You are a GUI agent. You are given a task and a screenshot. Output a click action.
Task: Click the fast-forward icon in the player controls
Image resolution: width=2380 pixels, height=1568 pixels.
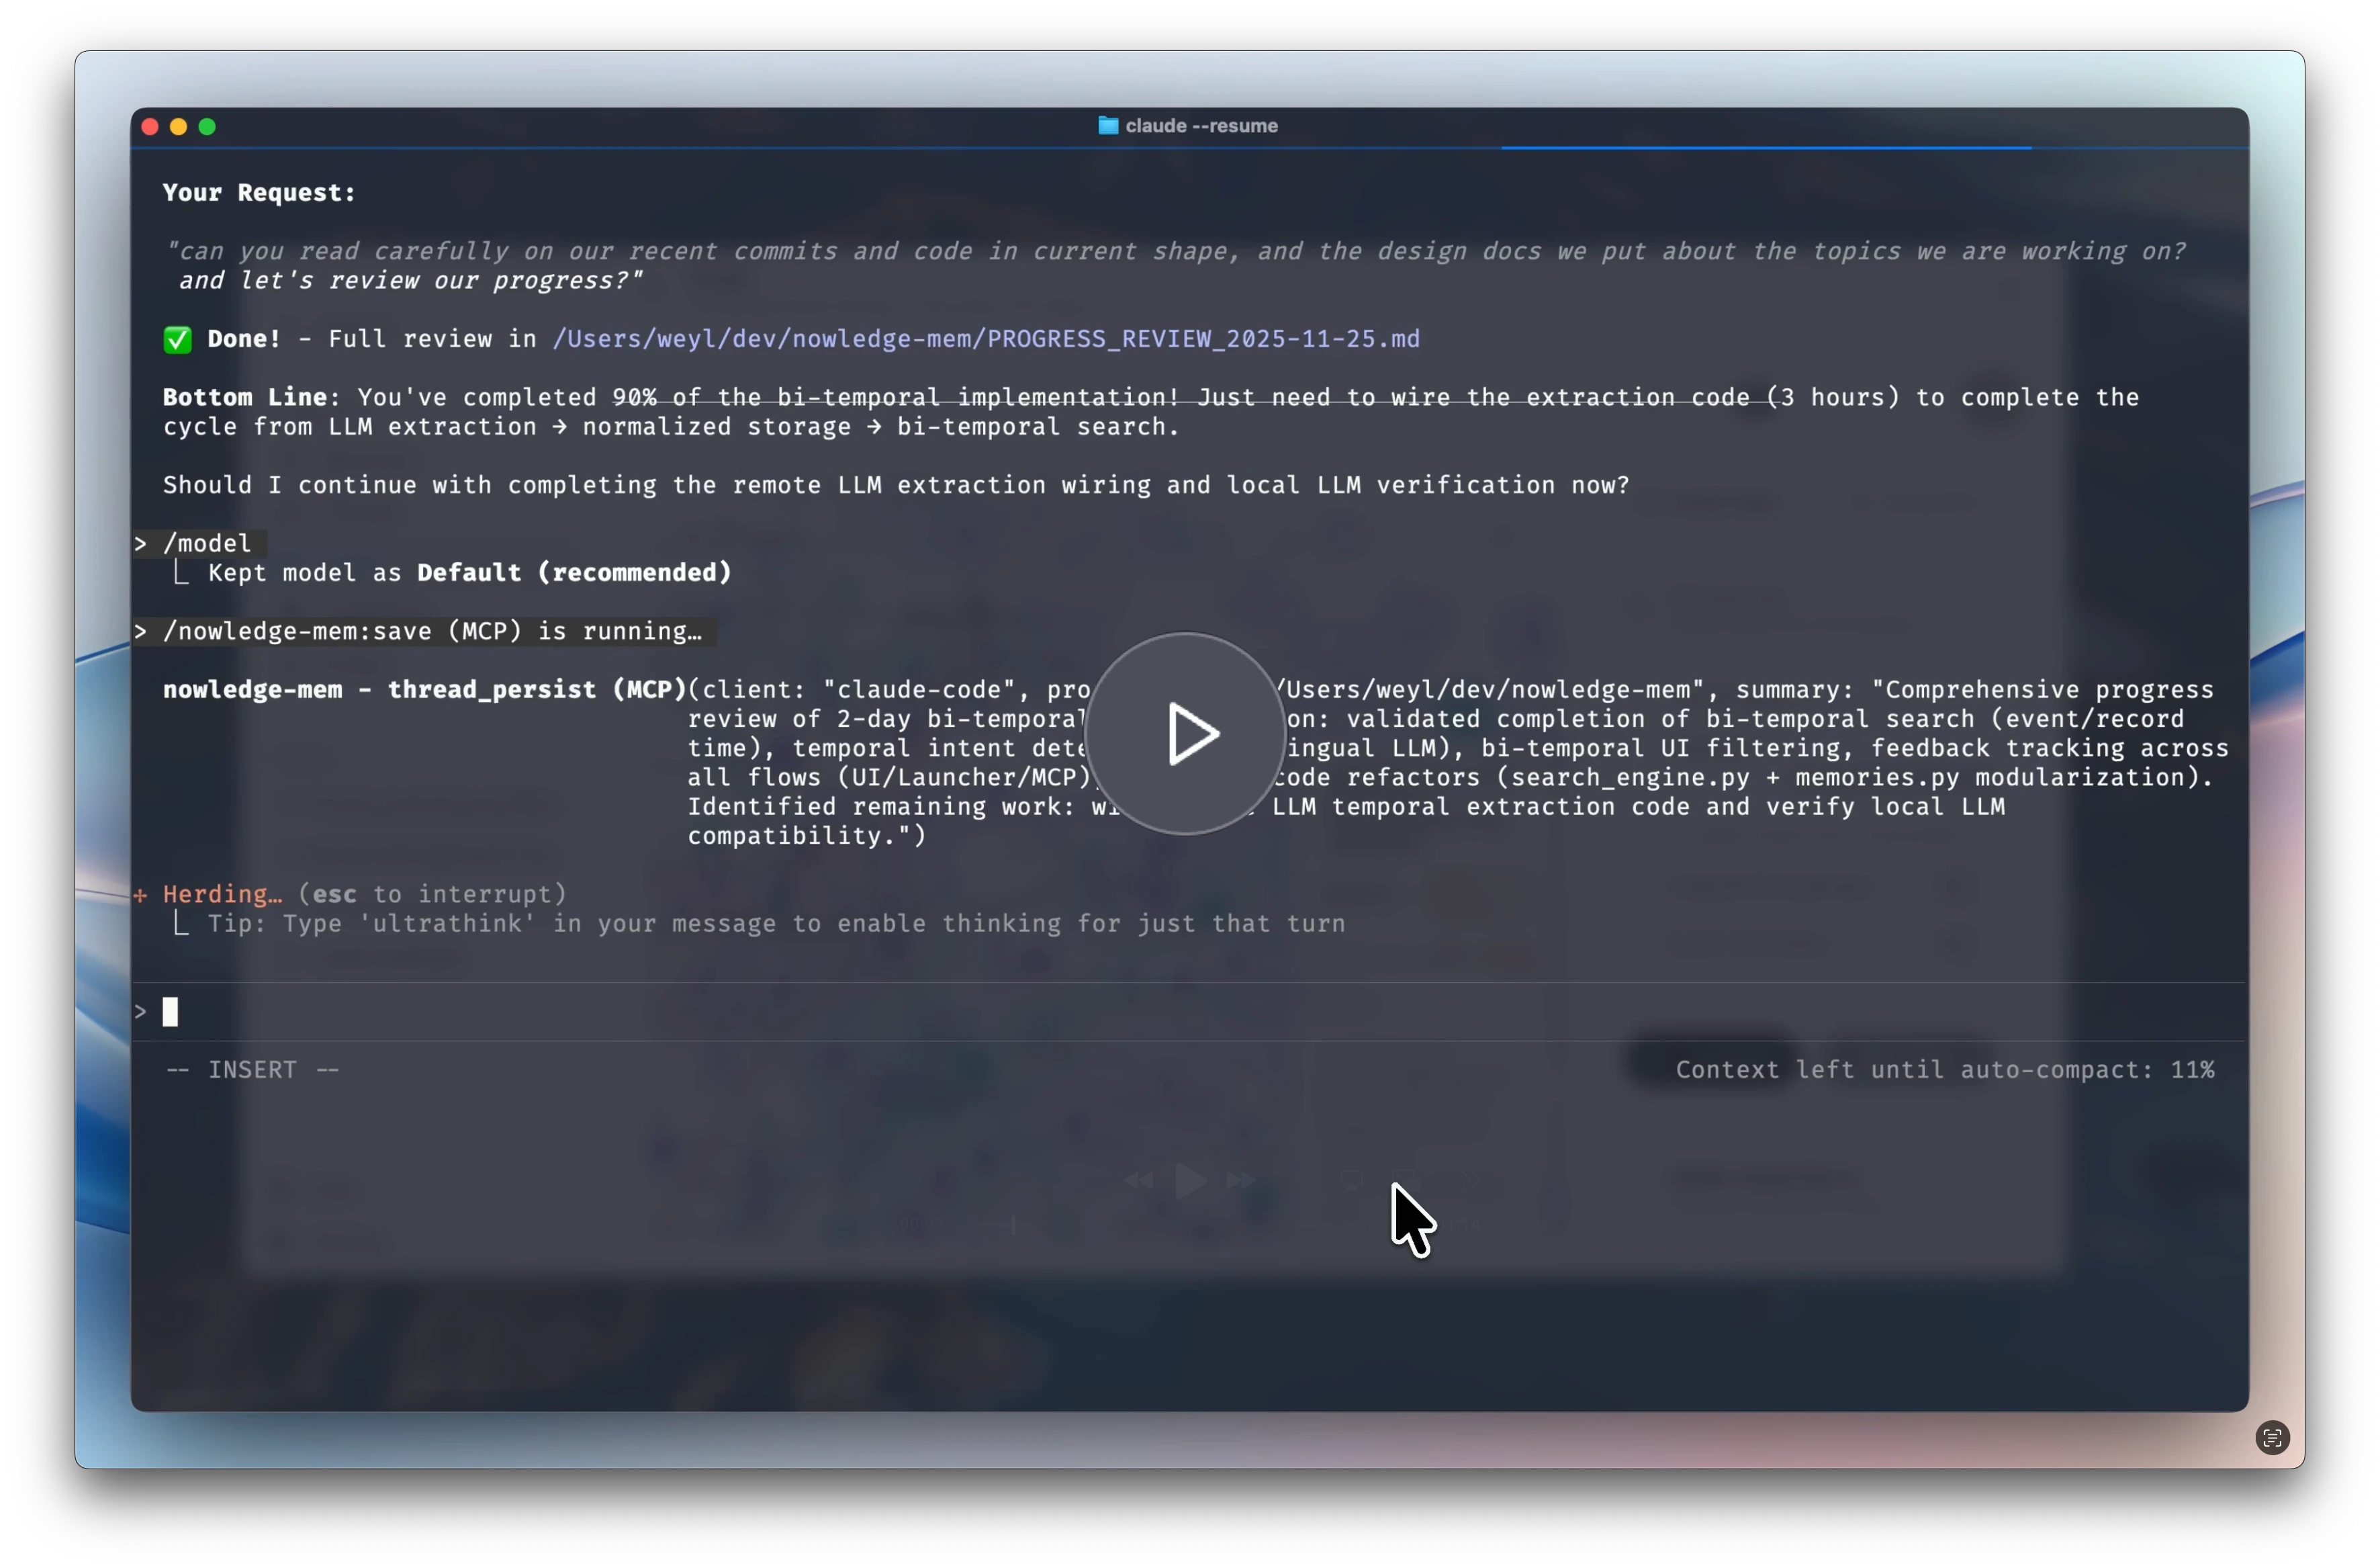point(1240,1180)
